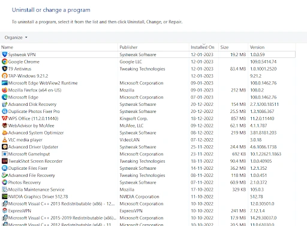Click the Duplicate Files Fixer name
The image size is (307, 226).
[28, 169]
